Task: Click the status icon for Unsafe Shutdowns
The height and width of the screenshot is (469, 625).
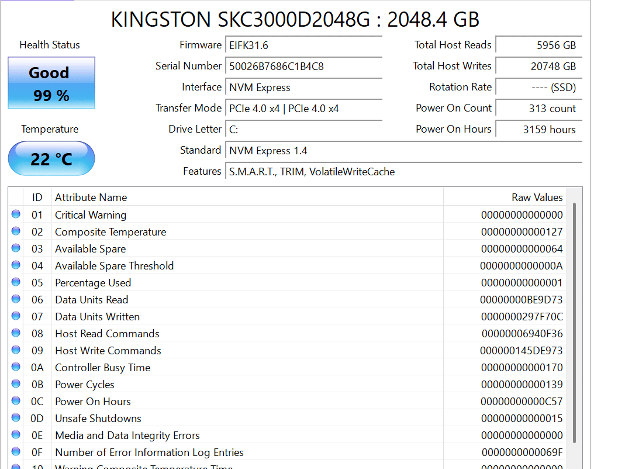Action: [16, 418]
